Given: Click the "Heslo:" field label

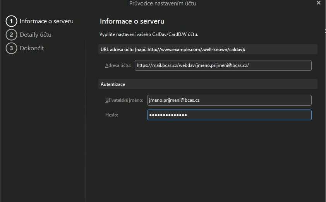Looking at the screenshot, I should coord(112,115).
